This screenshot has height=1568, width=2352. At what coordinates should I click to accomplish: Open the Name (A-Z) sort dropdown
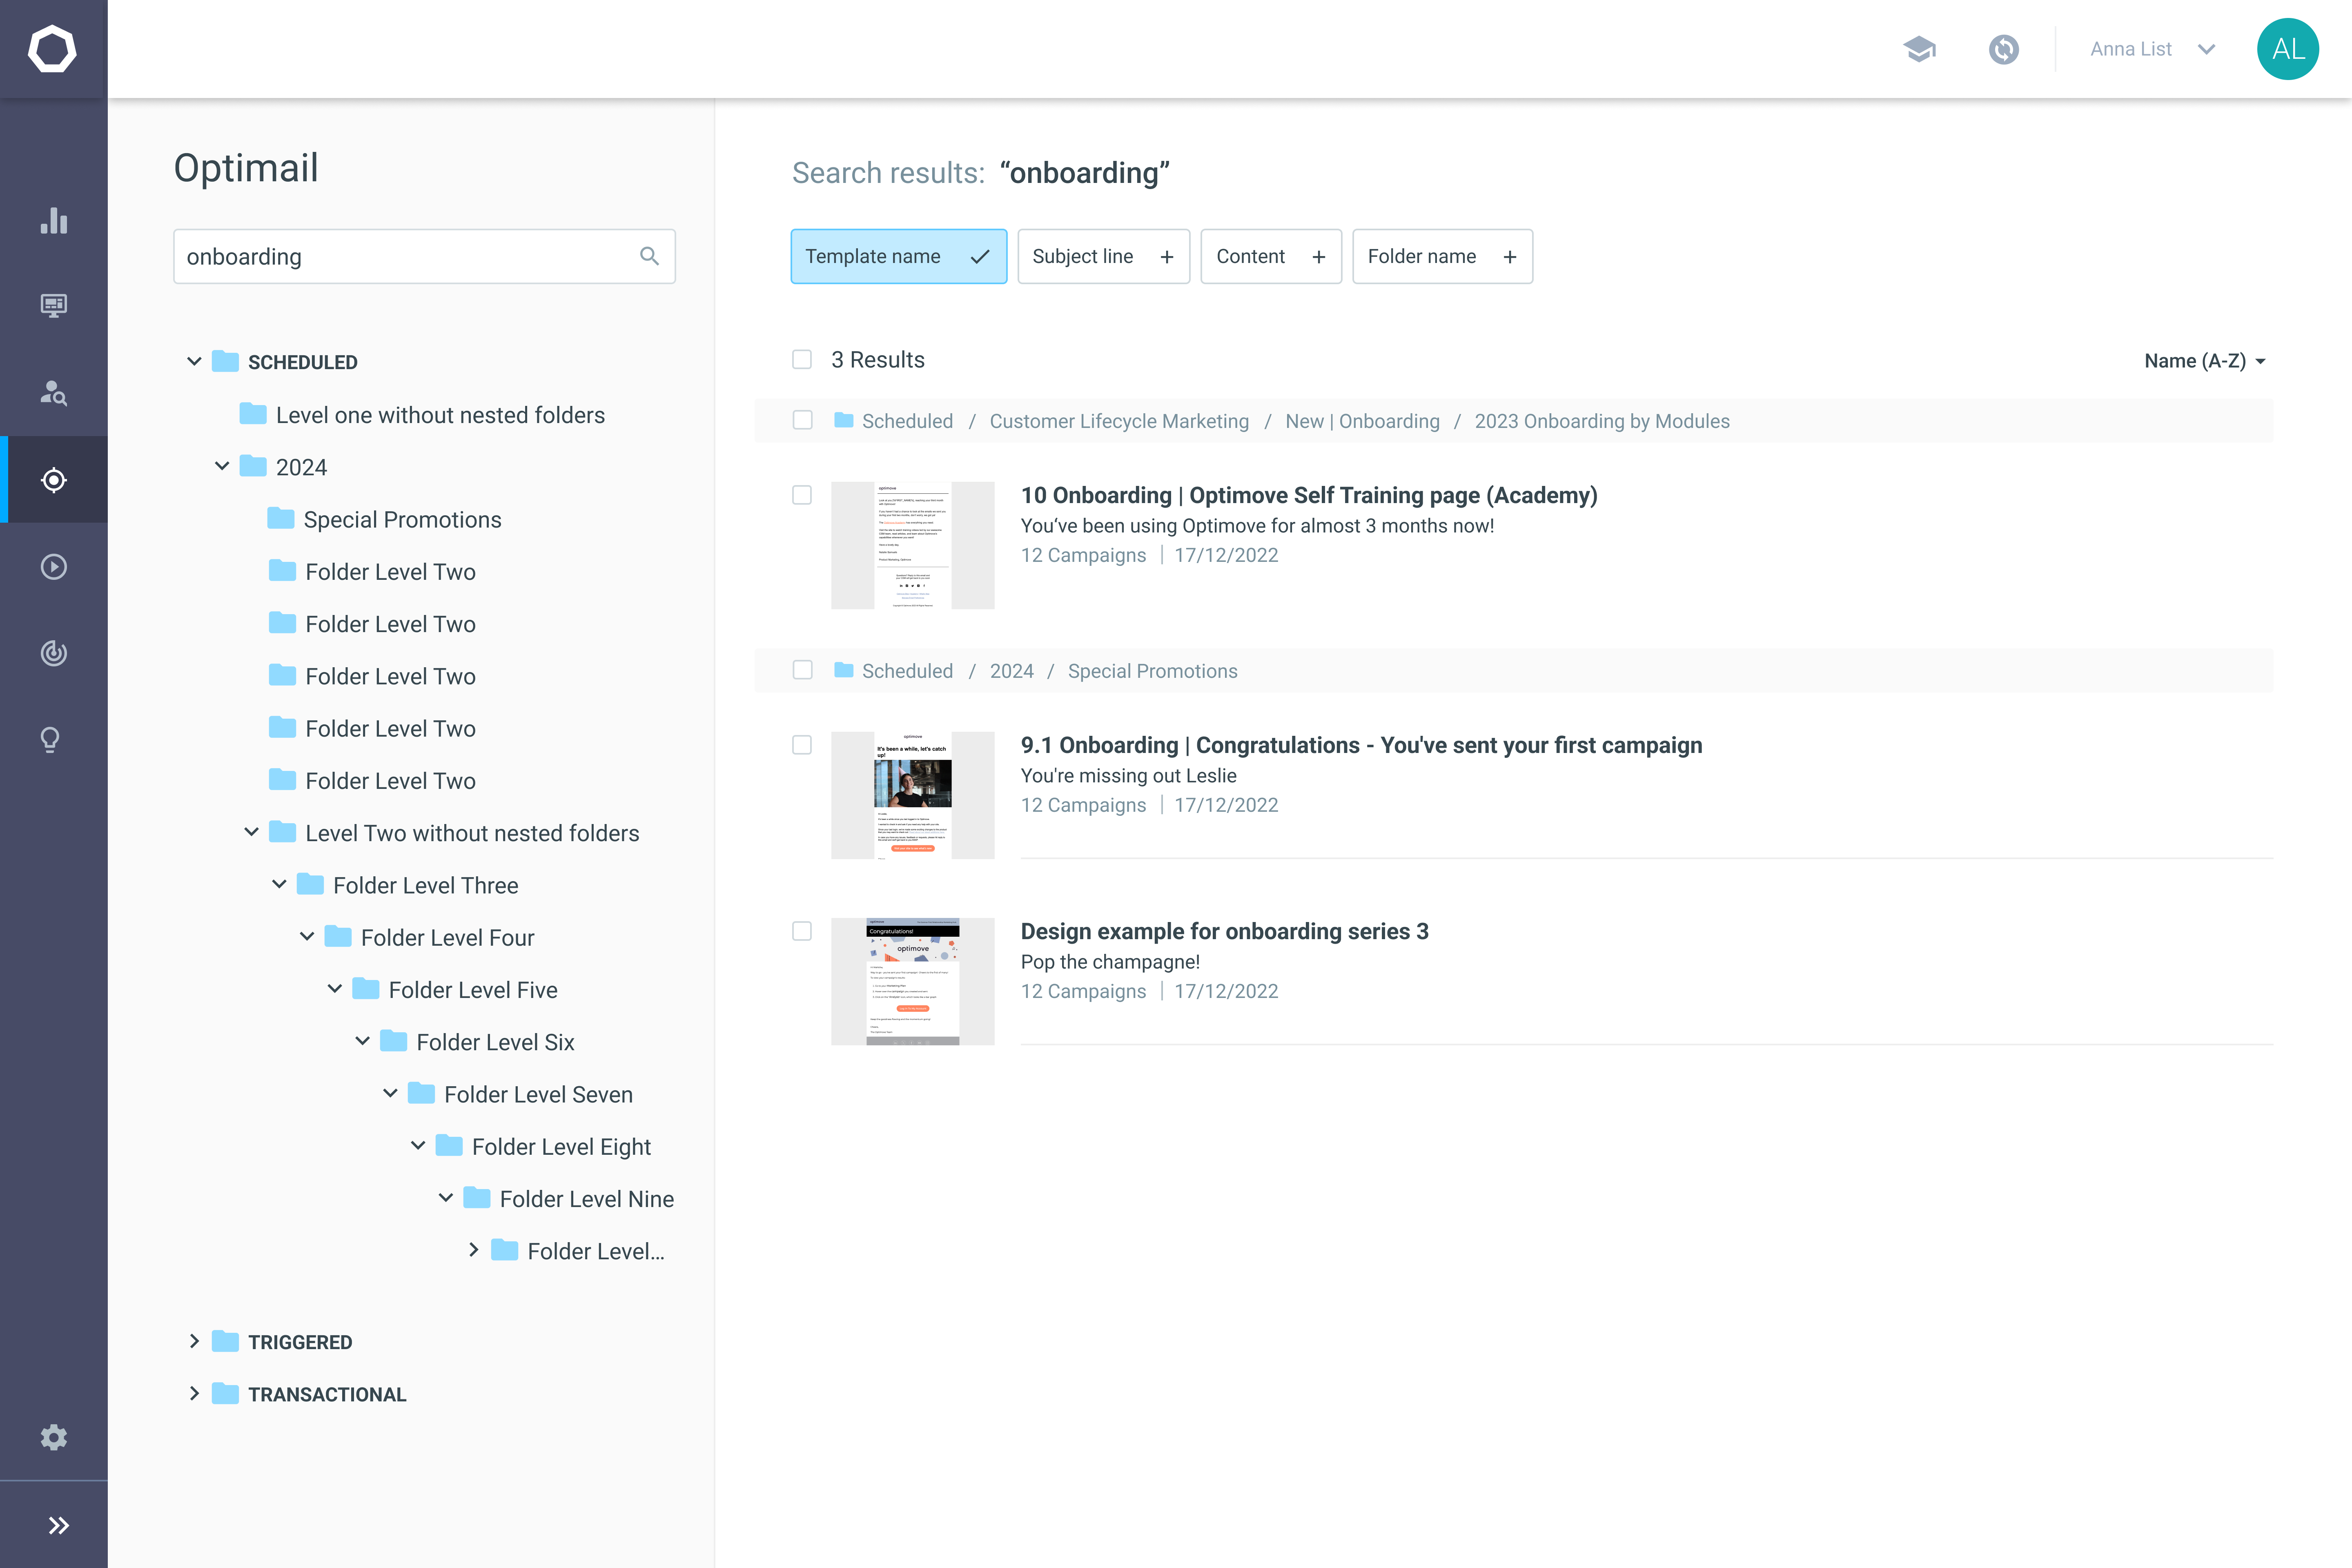pos(2205,361)
